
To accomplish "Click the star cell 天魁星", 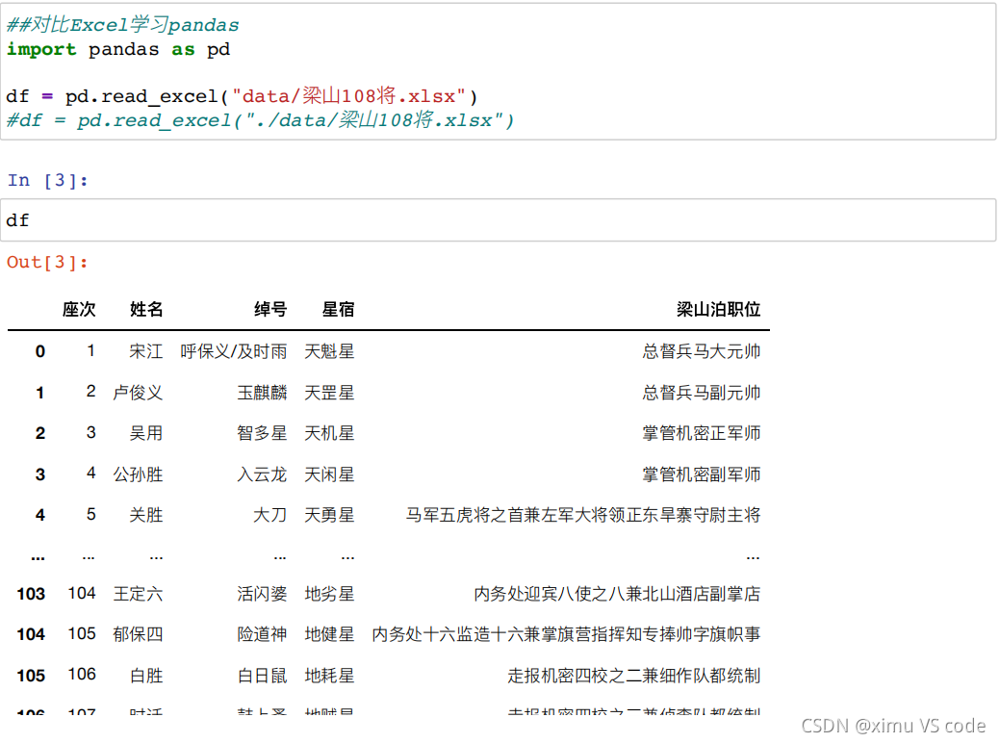I will coord(329,351).
